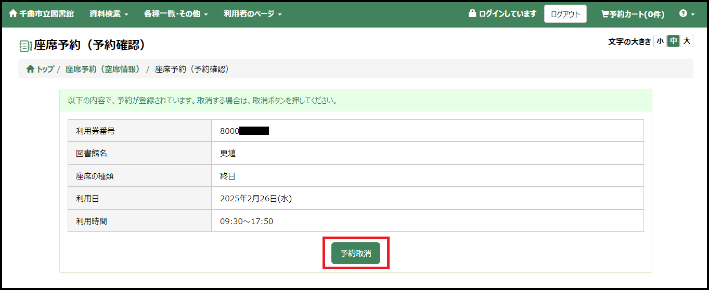Open the 千曲市立図書館 home link

click(x=42, y=14)
